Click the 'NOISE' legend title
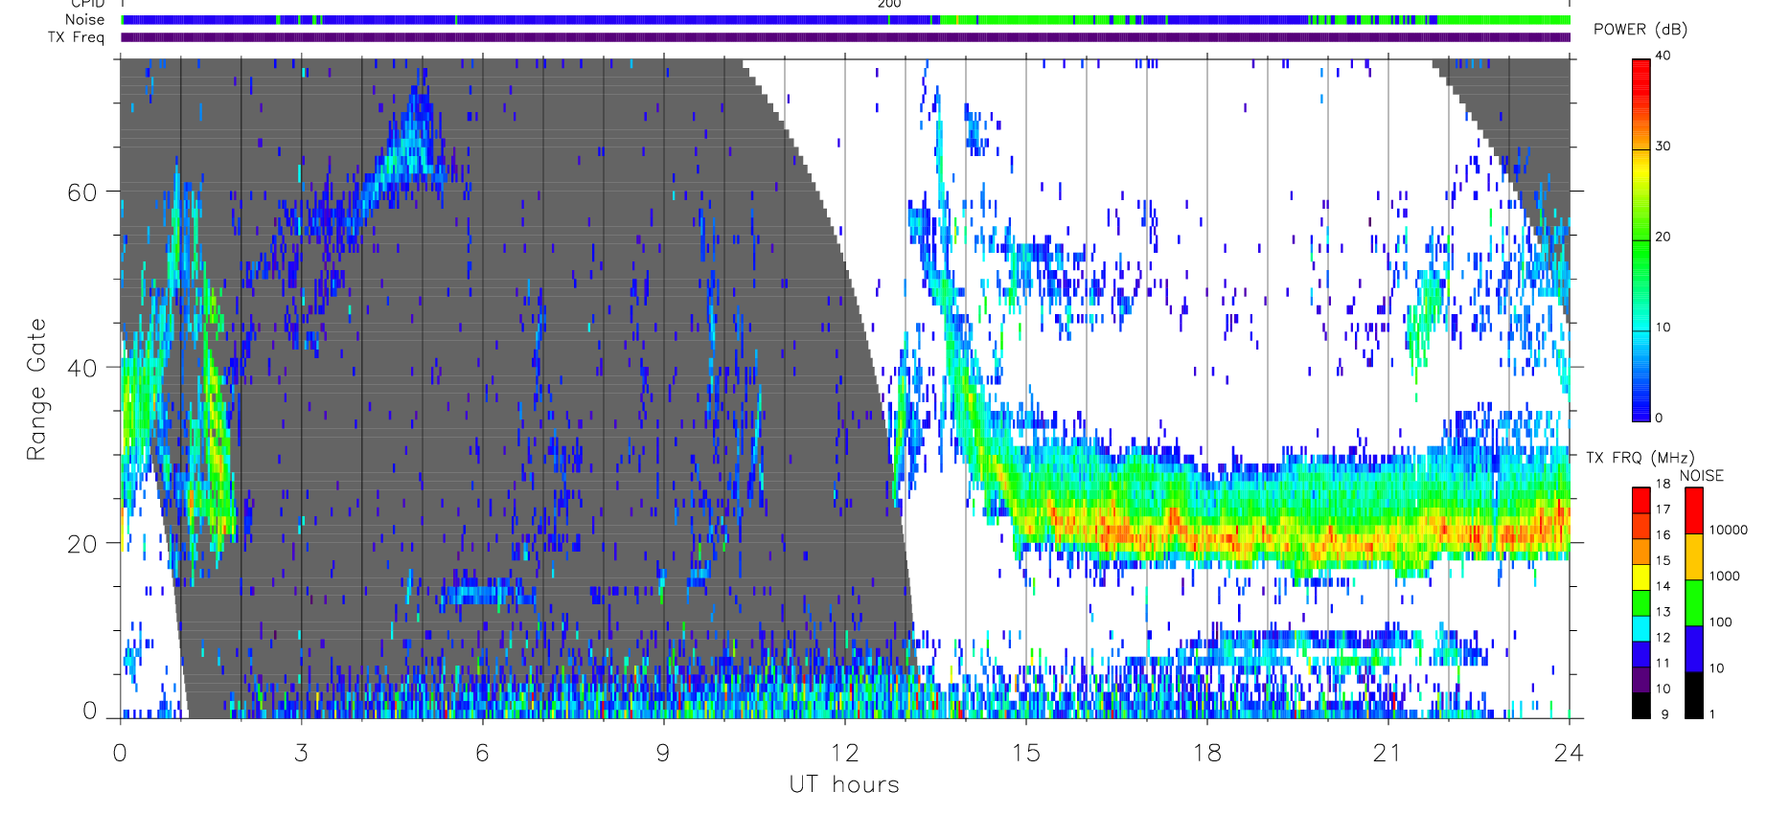The height and width of the screenshot is (814, 1766). click(1702, 475)
